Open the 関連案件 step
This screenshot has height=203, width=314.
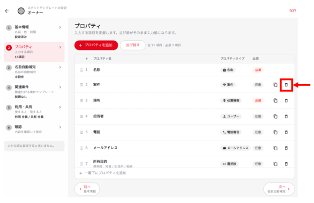pos(34,92)
